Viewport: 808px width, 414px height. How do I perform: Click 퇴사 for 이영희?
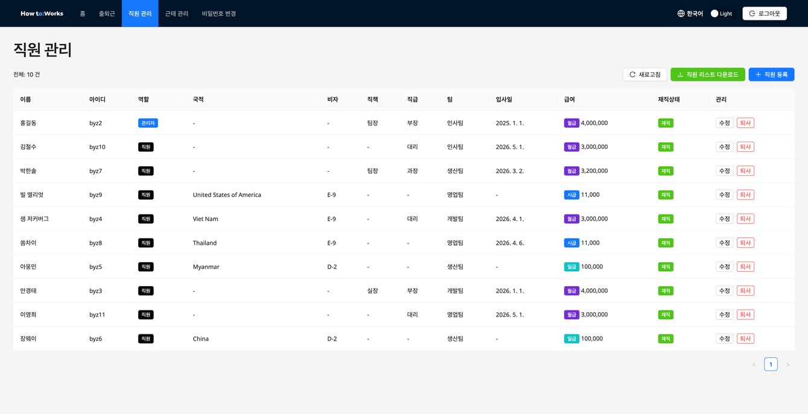tap(745, 315)
